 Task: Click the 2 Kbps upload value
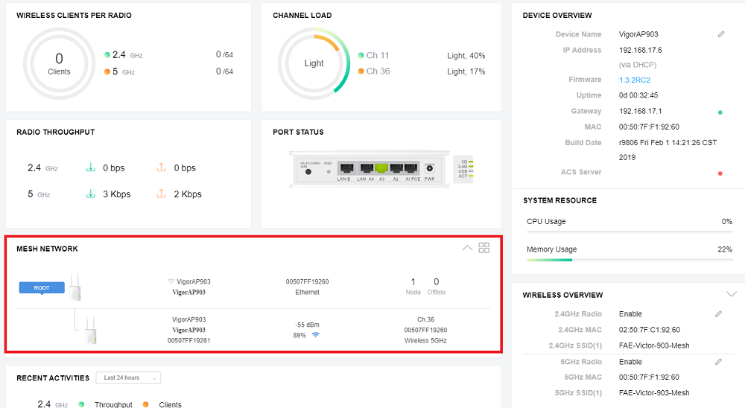tap(188, 194)
